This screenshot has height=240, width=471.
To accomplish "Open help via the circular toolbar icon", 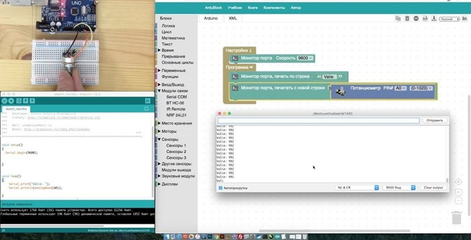I will tap(416, 18).
